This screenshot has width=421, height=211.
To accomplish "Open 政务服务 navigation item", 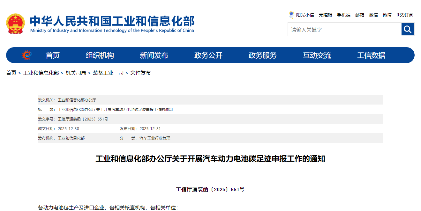I will 262,55.
